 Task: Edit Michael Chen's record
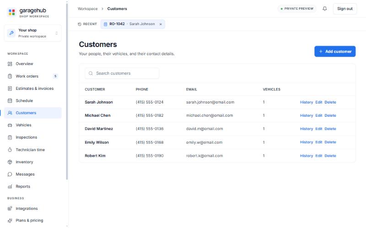point(318,115)
